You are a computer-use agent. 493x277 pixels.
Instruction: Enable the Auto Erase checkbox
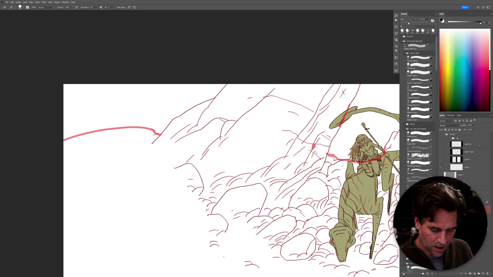(x=116, y=7)
